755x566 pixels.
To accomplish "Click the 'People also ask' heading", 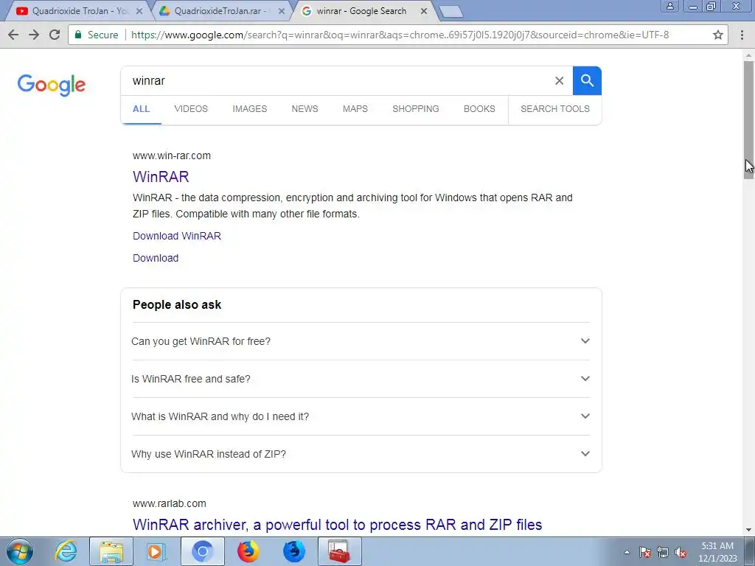I will click(x=177, y=304).
